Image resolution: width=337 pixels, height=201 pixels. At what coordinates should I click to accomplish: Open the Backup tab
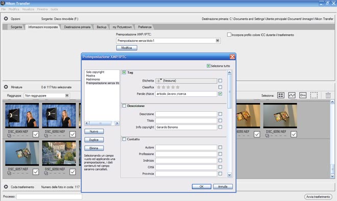(102, 27)
